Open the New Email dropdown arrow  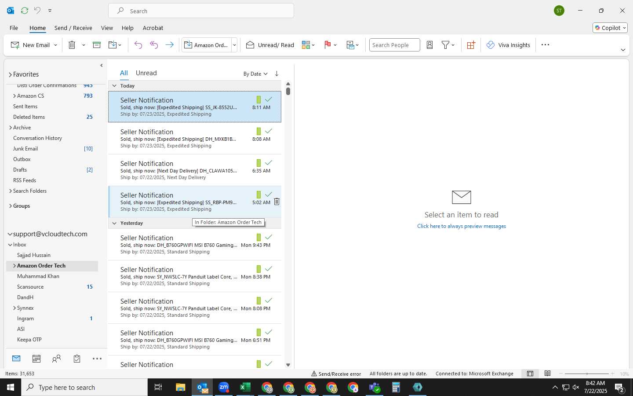point(55,45)
